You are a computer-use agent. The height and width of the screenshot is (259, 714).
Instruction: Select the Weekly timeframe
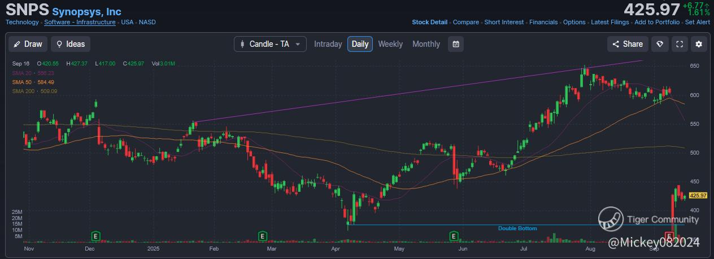pyautogui.click(x=390, y=44)
